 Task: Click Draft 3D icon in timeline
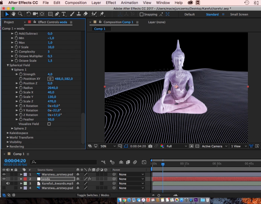(112, 162)
